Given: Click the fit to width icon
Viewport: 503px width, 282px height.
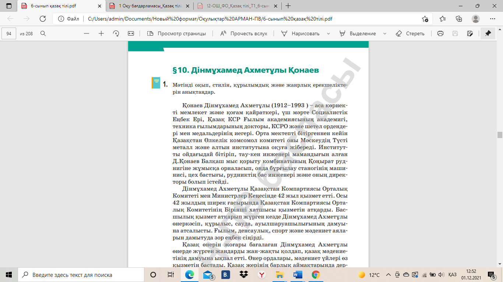Looking at the screenshot, I should click(x=131, y=33).
